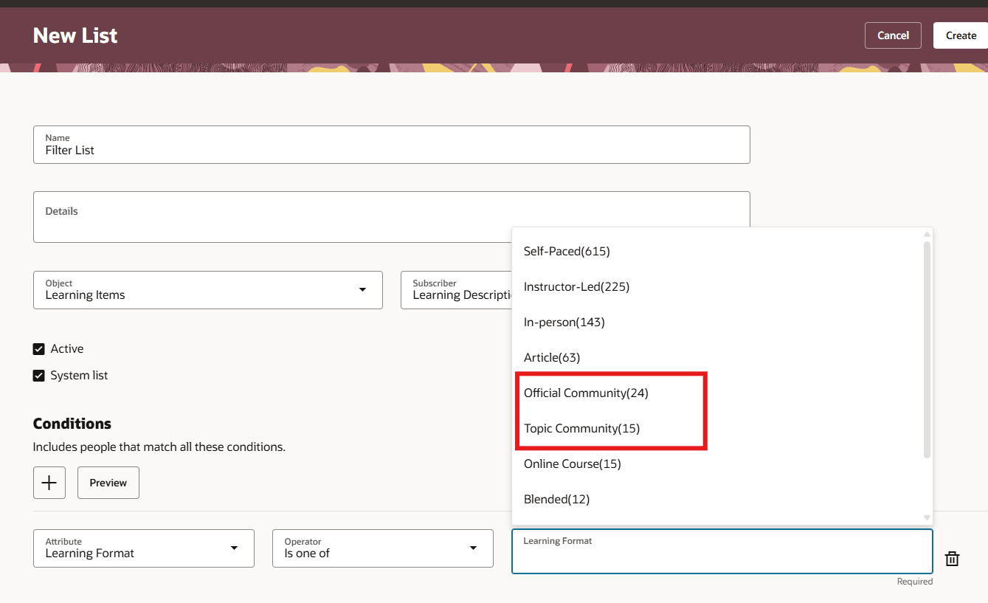Screen dimensions: 988x603
Task: Enable the Active checkbox
Action: point(38,348)
